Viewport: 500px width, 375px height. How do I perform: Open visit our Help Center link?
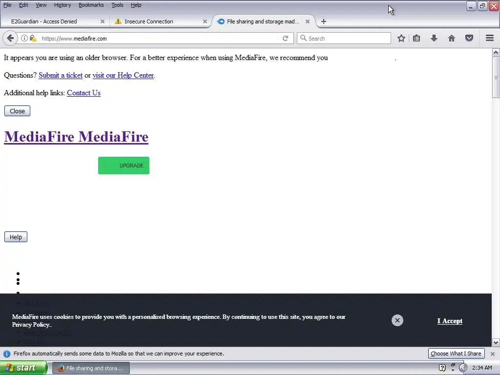coord(123,75)
